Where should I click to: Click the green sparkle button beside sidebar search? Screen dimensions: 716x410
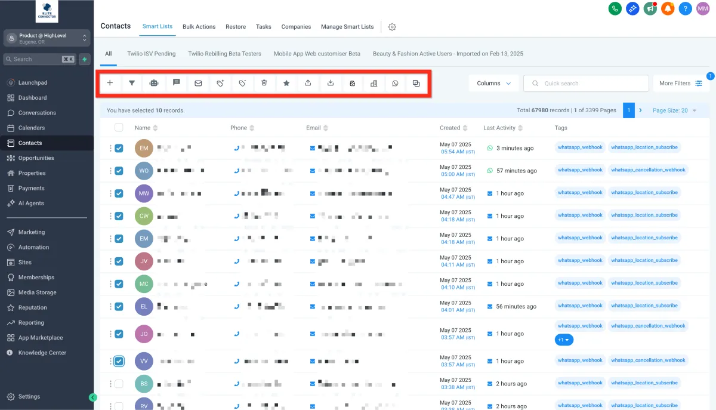[x=85, y=59]
